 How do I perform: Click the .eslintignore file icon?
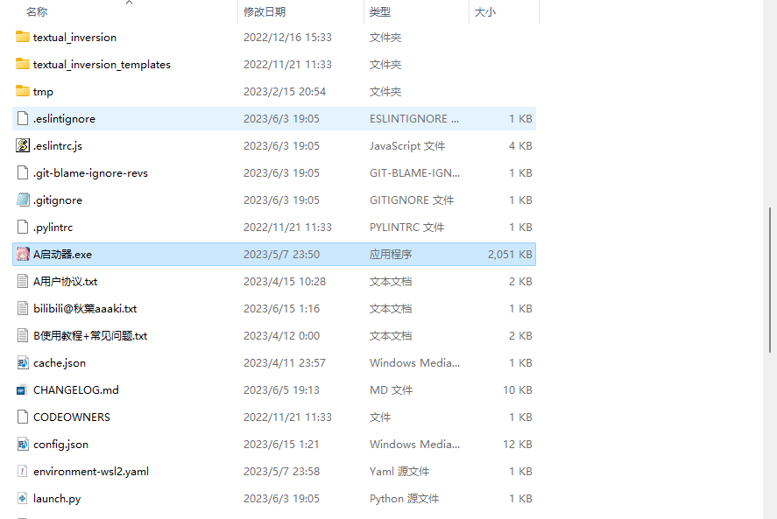coord(22,118)
